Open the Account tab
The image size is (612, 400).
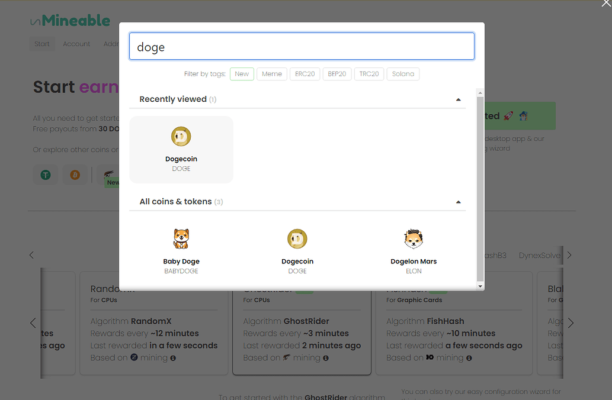pos(76,44)
